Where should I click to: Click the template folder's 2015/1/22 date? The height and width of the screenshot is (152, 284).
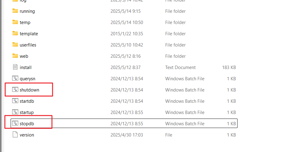click(127, 34)
